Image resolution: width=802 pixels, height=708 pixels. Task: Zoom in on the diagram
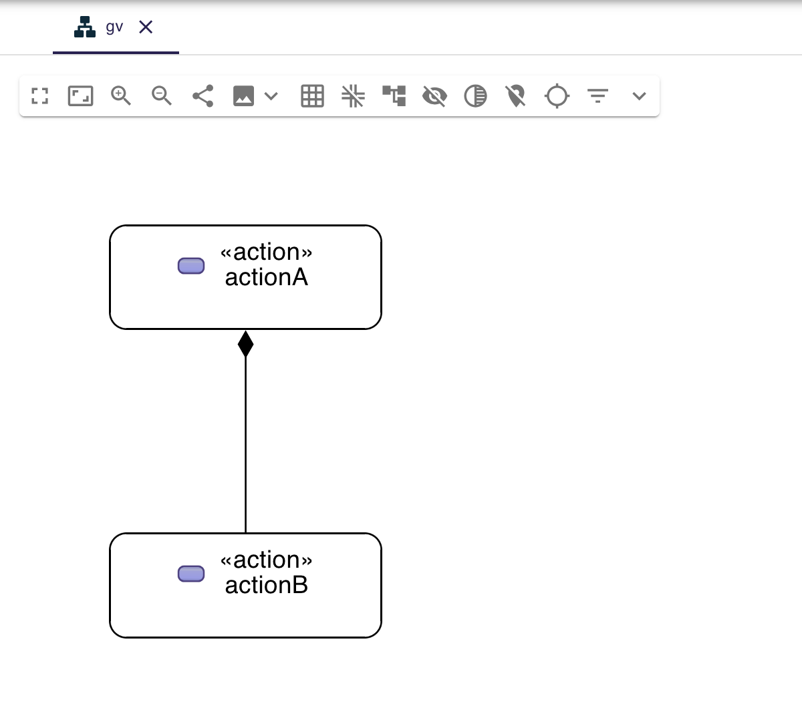[x=121, y=96]
